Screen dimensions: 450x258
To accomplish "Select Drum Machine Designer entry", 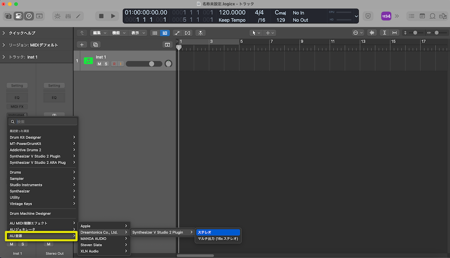I will tap(42, 214).
